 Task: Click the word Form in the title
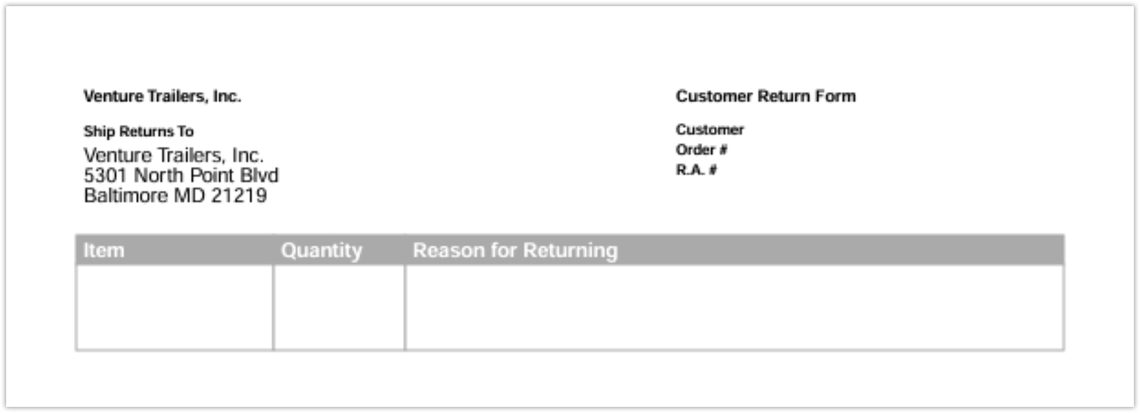click(836, 96)
